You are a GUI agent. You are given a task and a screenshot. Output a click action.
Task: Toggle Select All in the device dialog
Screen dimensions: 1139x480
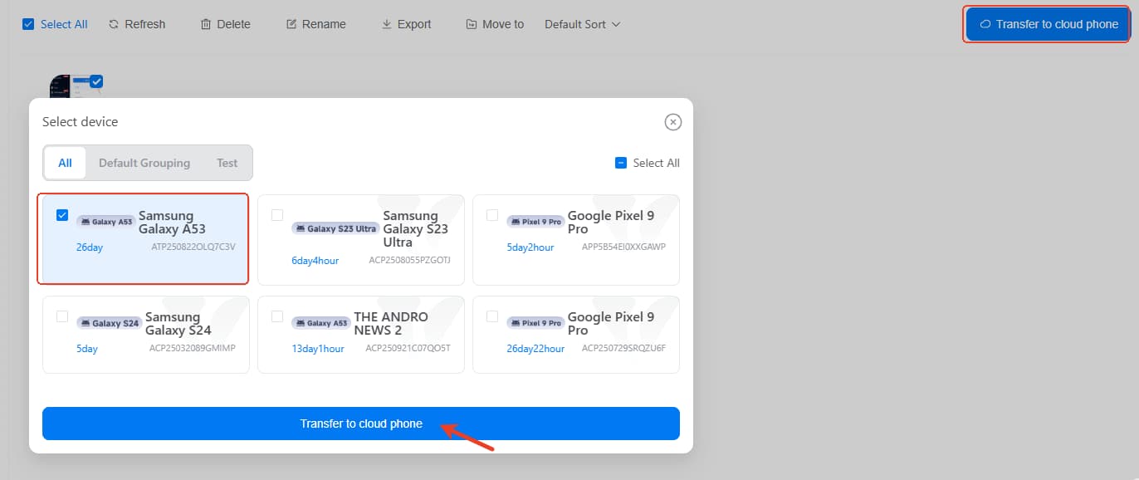(x=621, y=163)
